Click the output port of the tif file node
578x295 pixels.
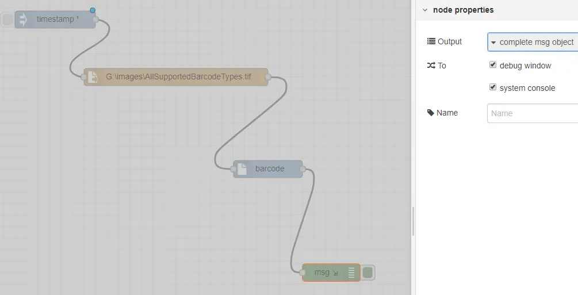click(x=268, y=76)
